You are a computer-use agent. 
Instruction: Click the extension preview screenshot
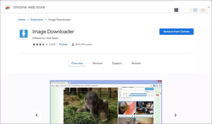pyautogui.click(x=106, y=102)
